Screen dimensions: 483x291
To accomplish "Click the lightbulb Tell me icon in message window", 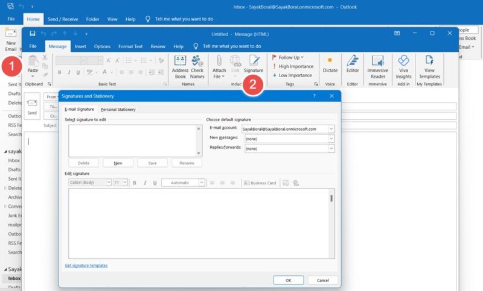I will [196, 46].
